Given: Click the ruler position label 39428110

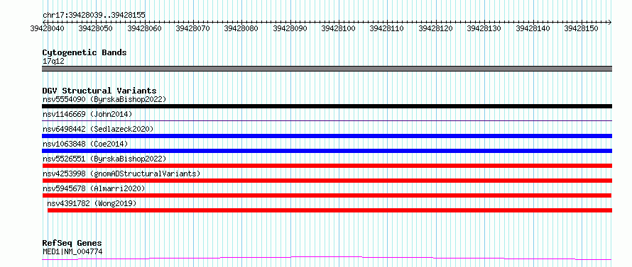Looking at the screenshot, I should click(x=386, y=28).
